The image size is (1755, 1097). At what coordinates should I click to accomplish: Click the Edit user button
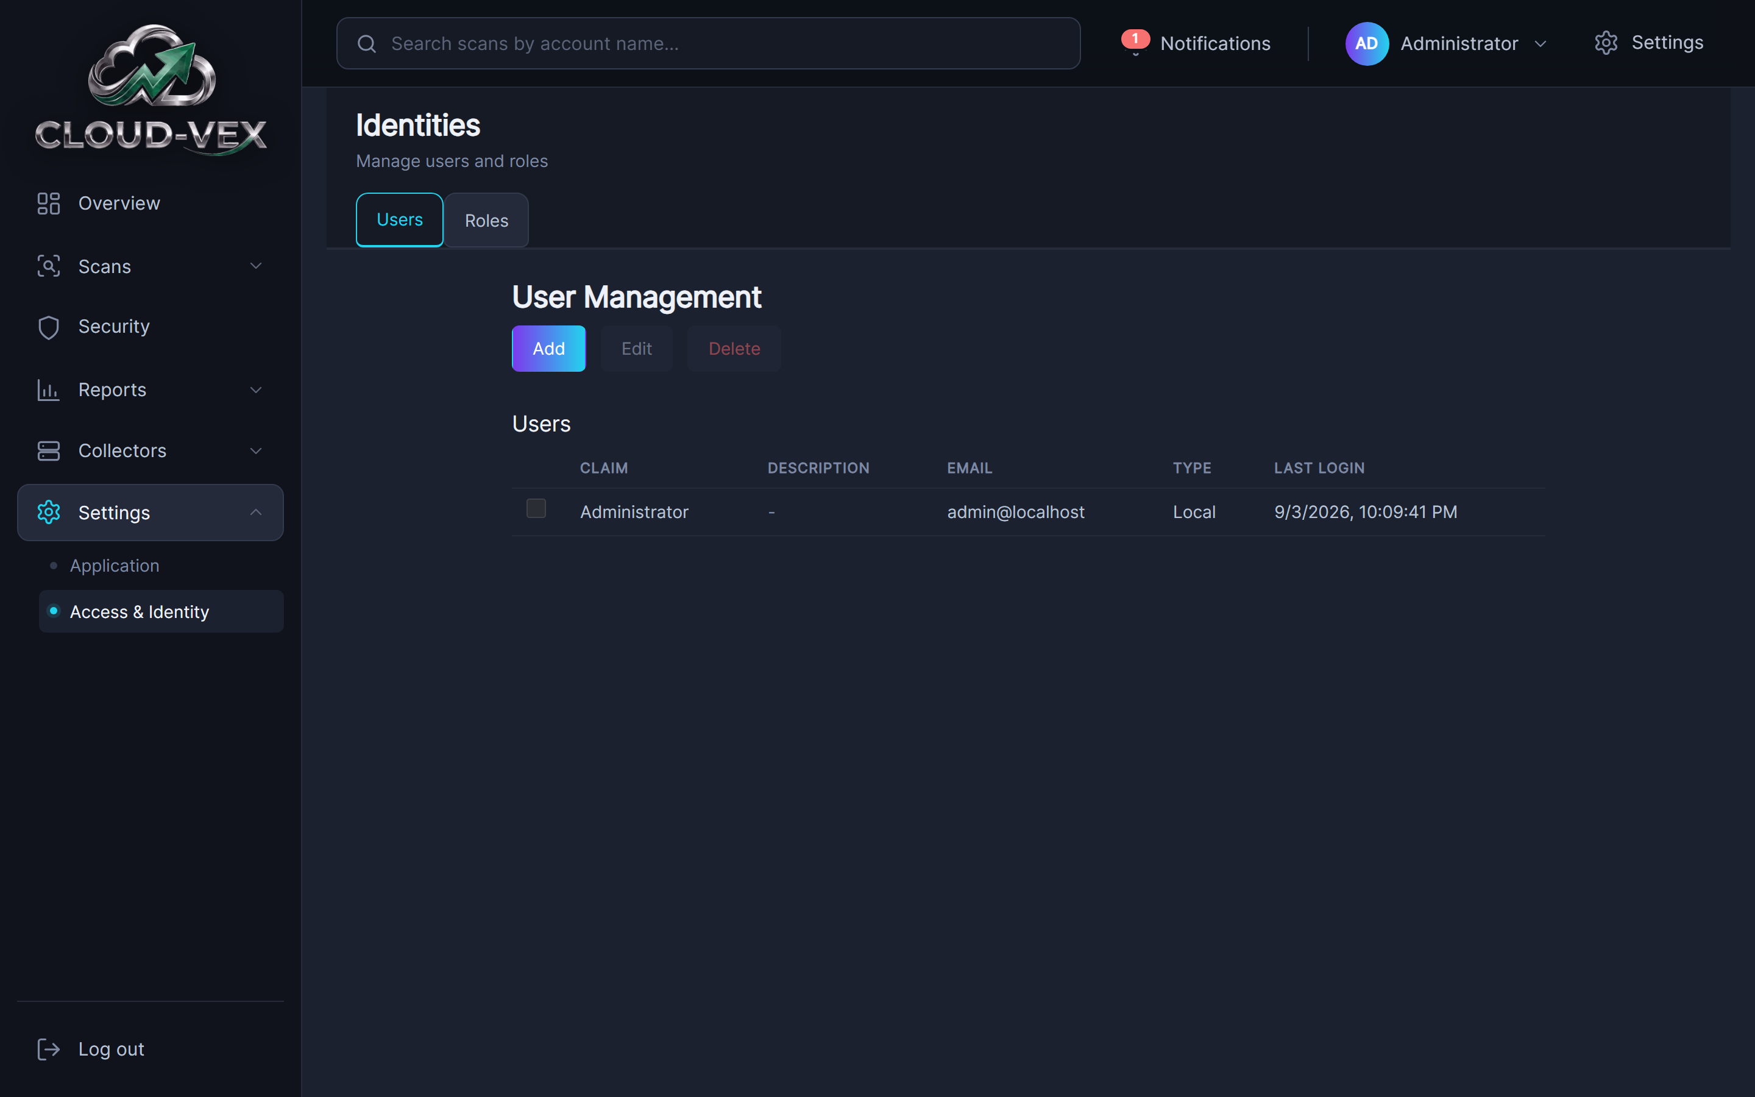point(637,348)
